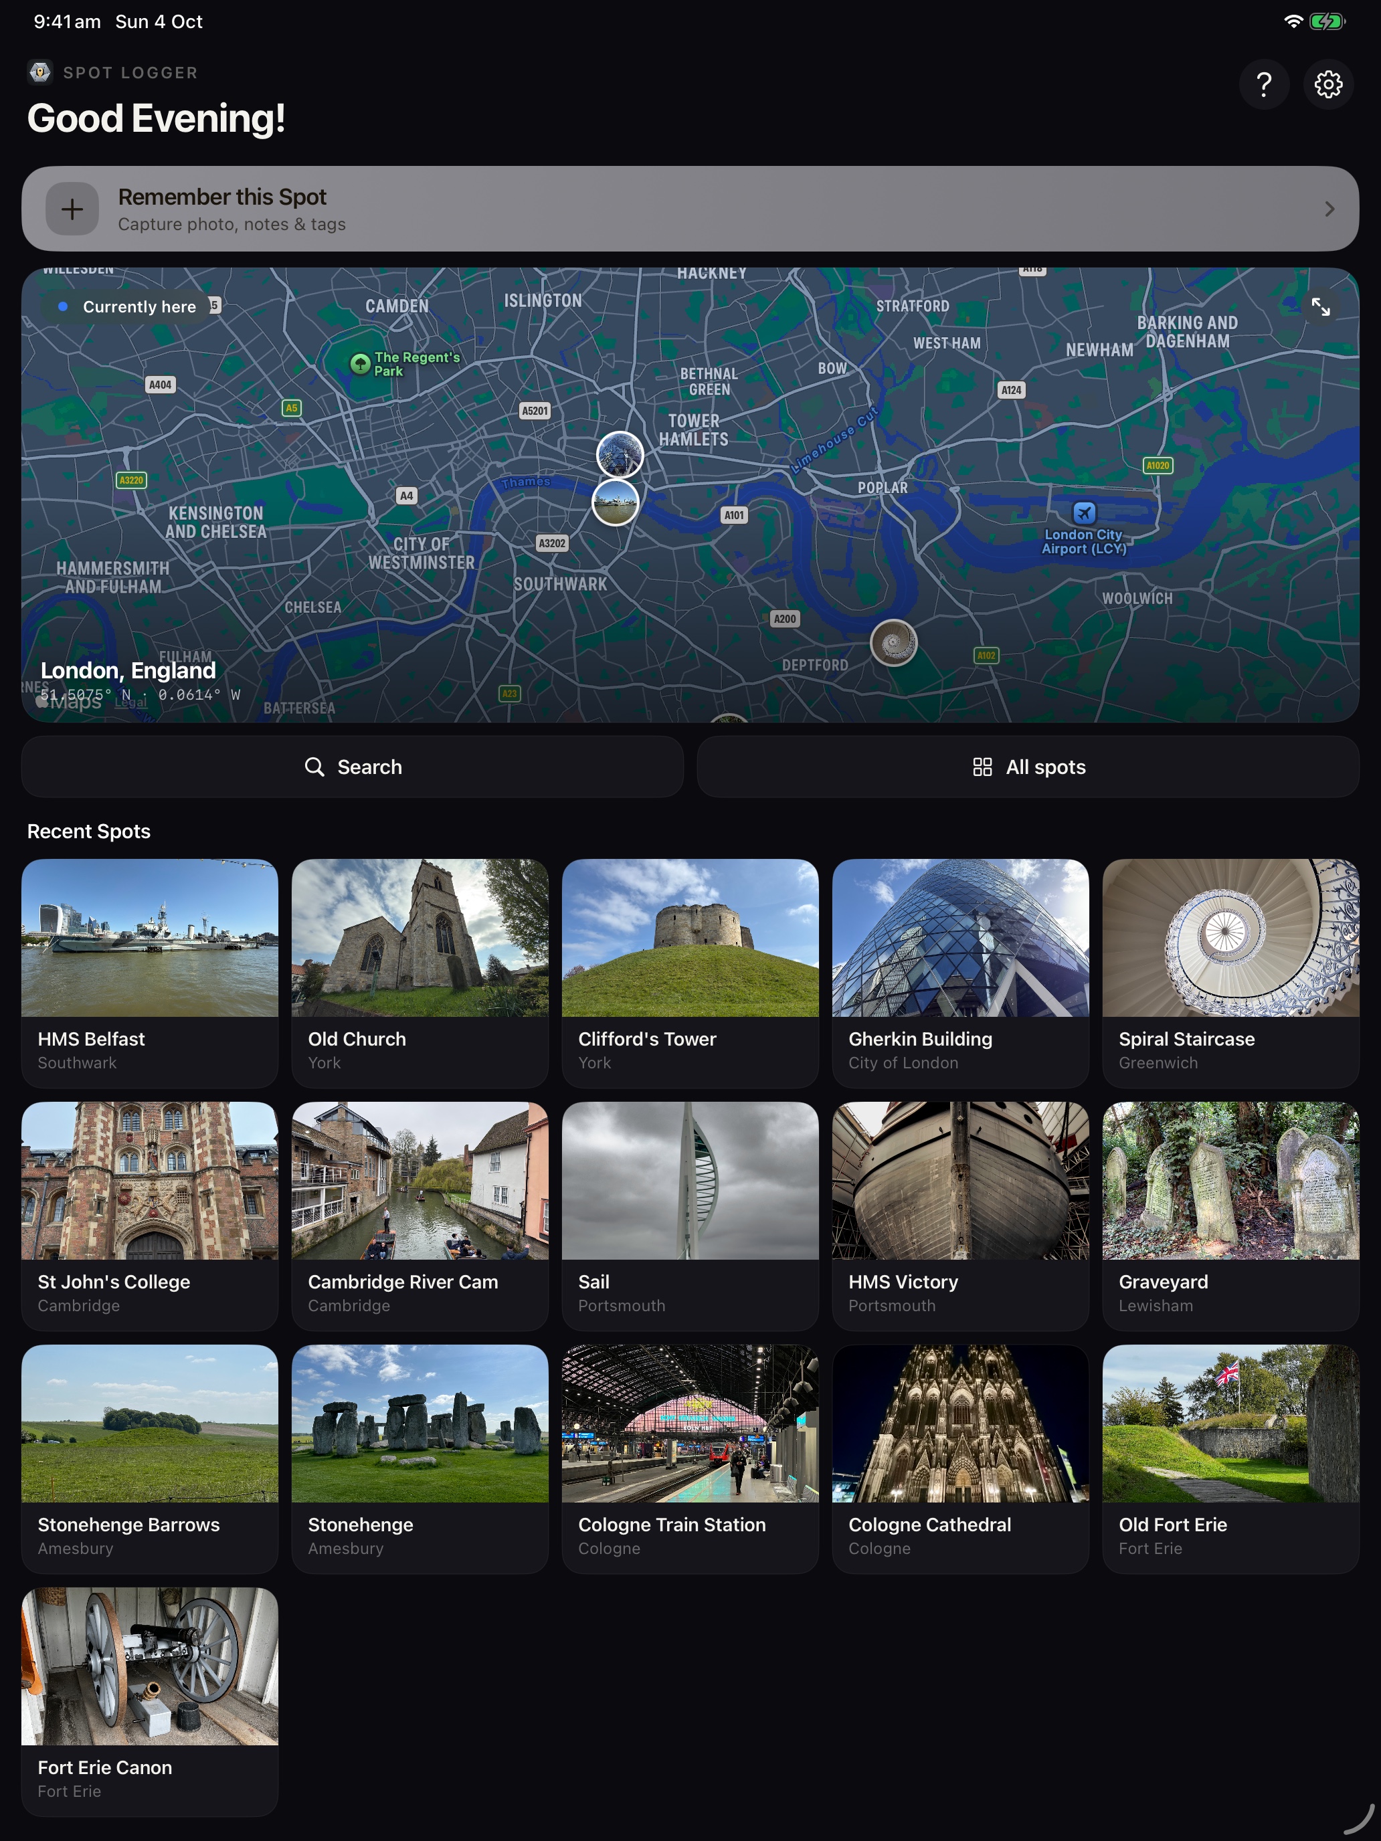
Task: Open Fort Erie Canon card
Action: (x=150, y=1702)
